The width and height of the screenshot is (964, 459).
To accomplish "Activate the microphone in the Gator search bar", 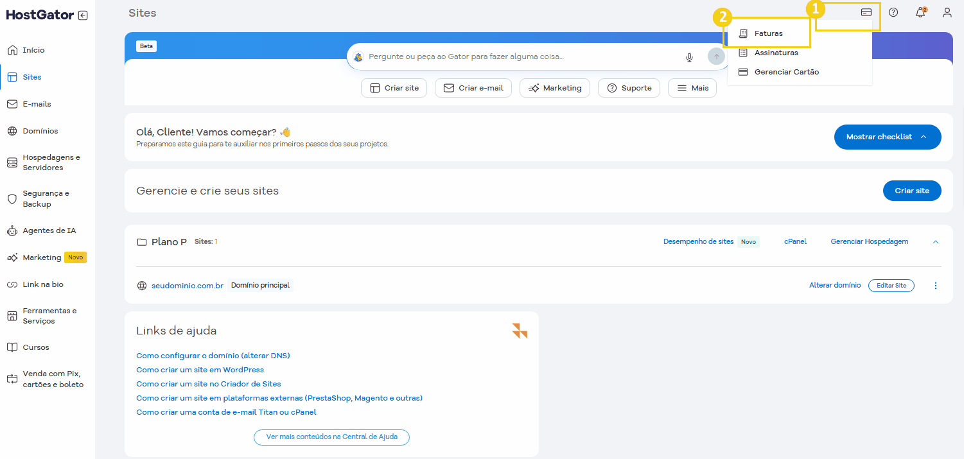I will click(x=689, y=56).
